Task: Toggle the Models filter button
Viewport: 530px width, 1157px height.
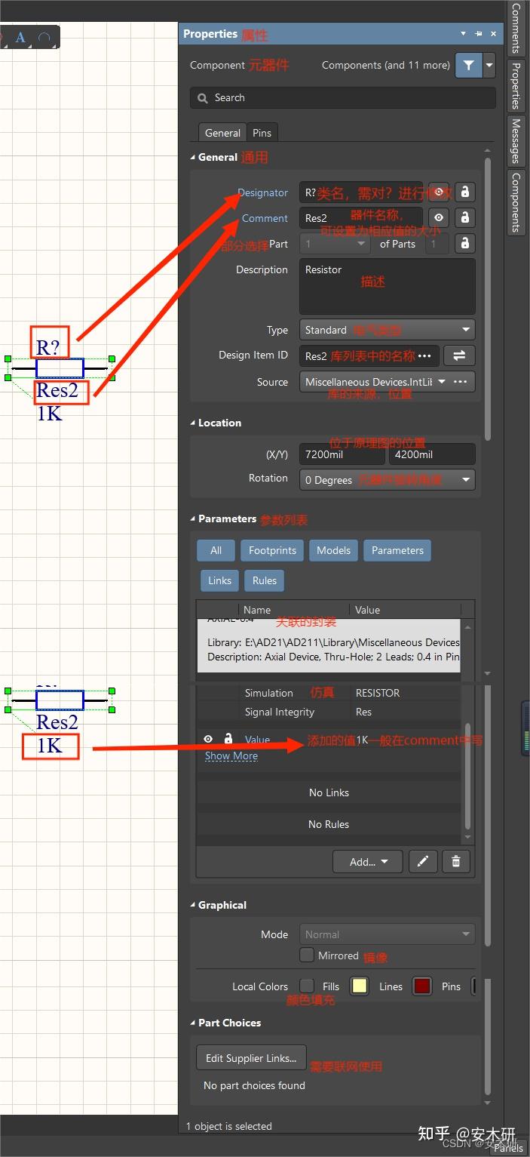Action: coord(333,550)
